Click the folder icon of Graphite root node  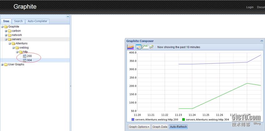pyautogui.click(x=6, y=27)
